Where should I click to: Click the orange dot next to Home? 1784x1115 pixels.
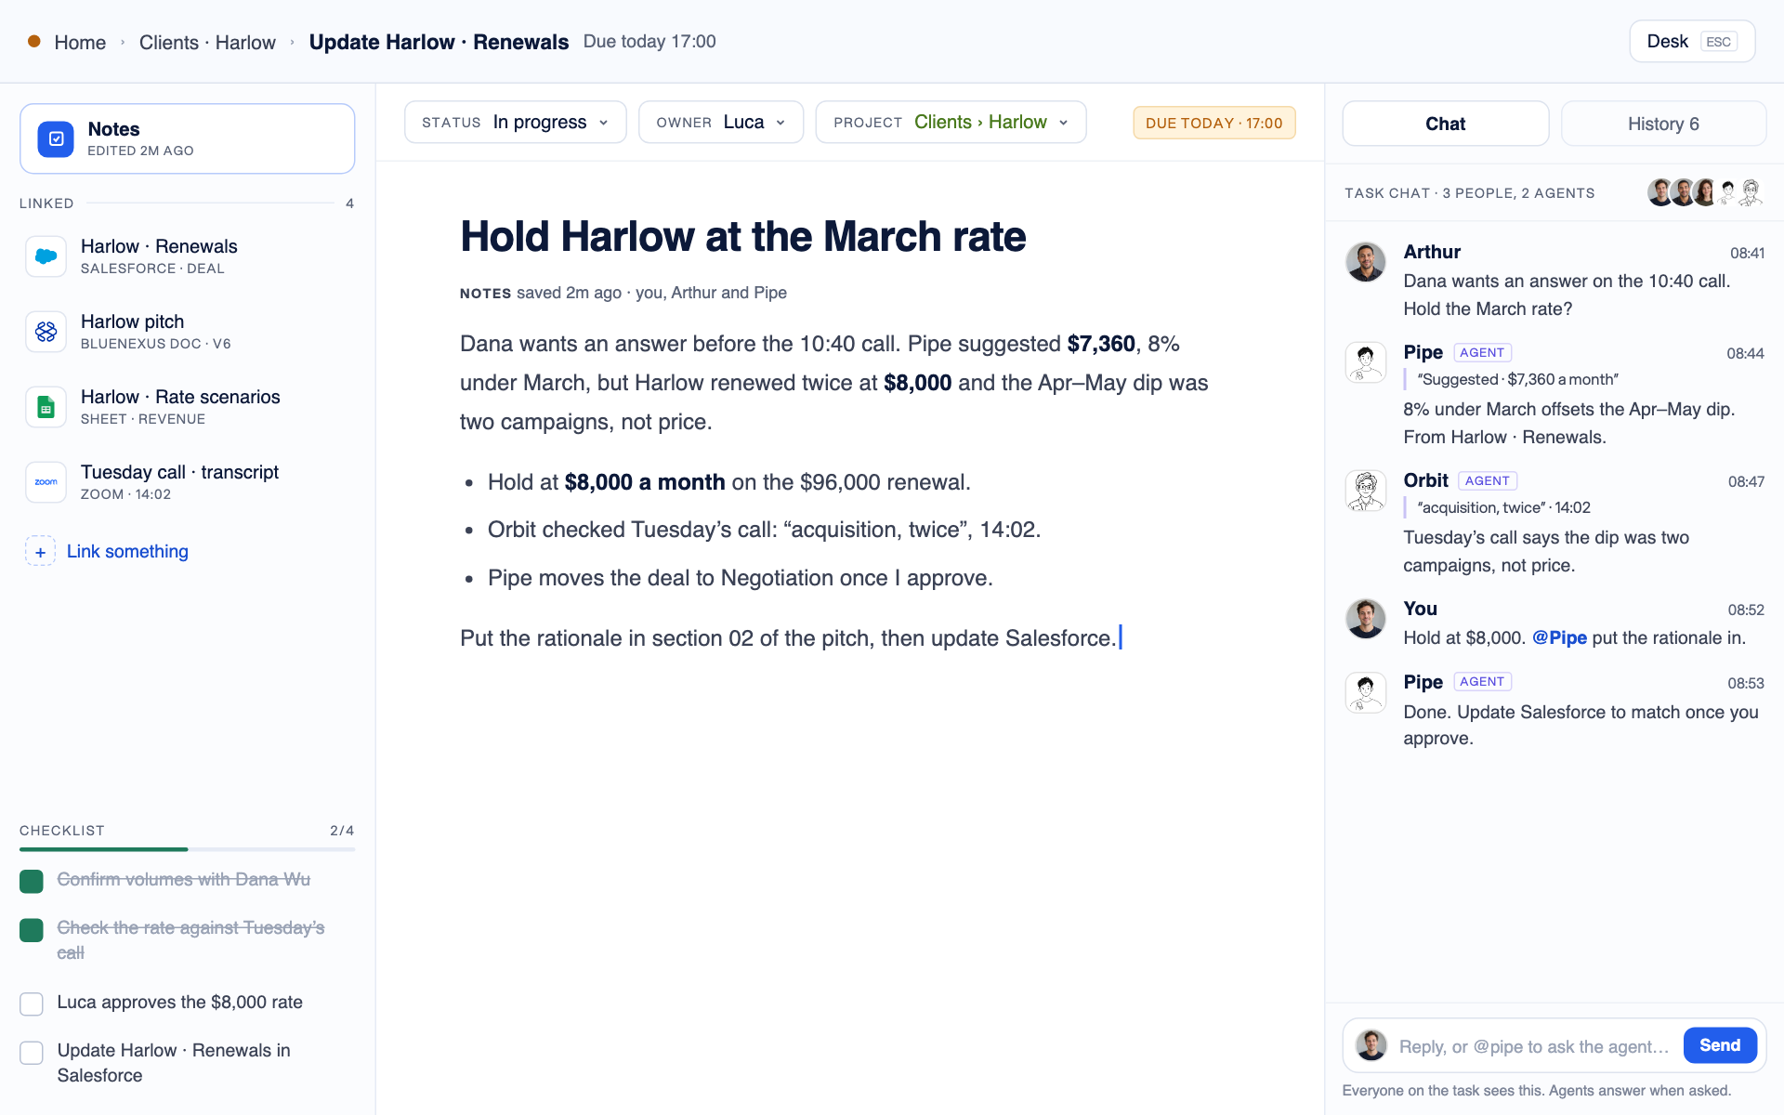33,41
